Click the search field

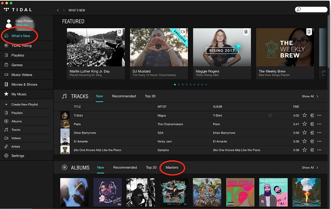[x=311, y=10]
